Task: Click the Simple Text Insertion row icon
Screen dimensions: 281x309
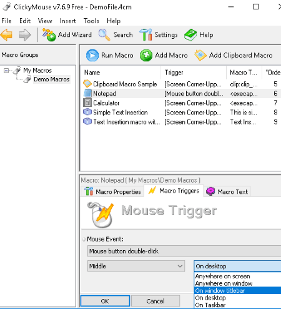Action: click(x=87, y=112)
